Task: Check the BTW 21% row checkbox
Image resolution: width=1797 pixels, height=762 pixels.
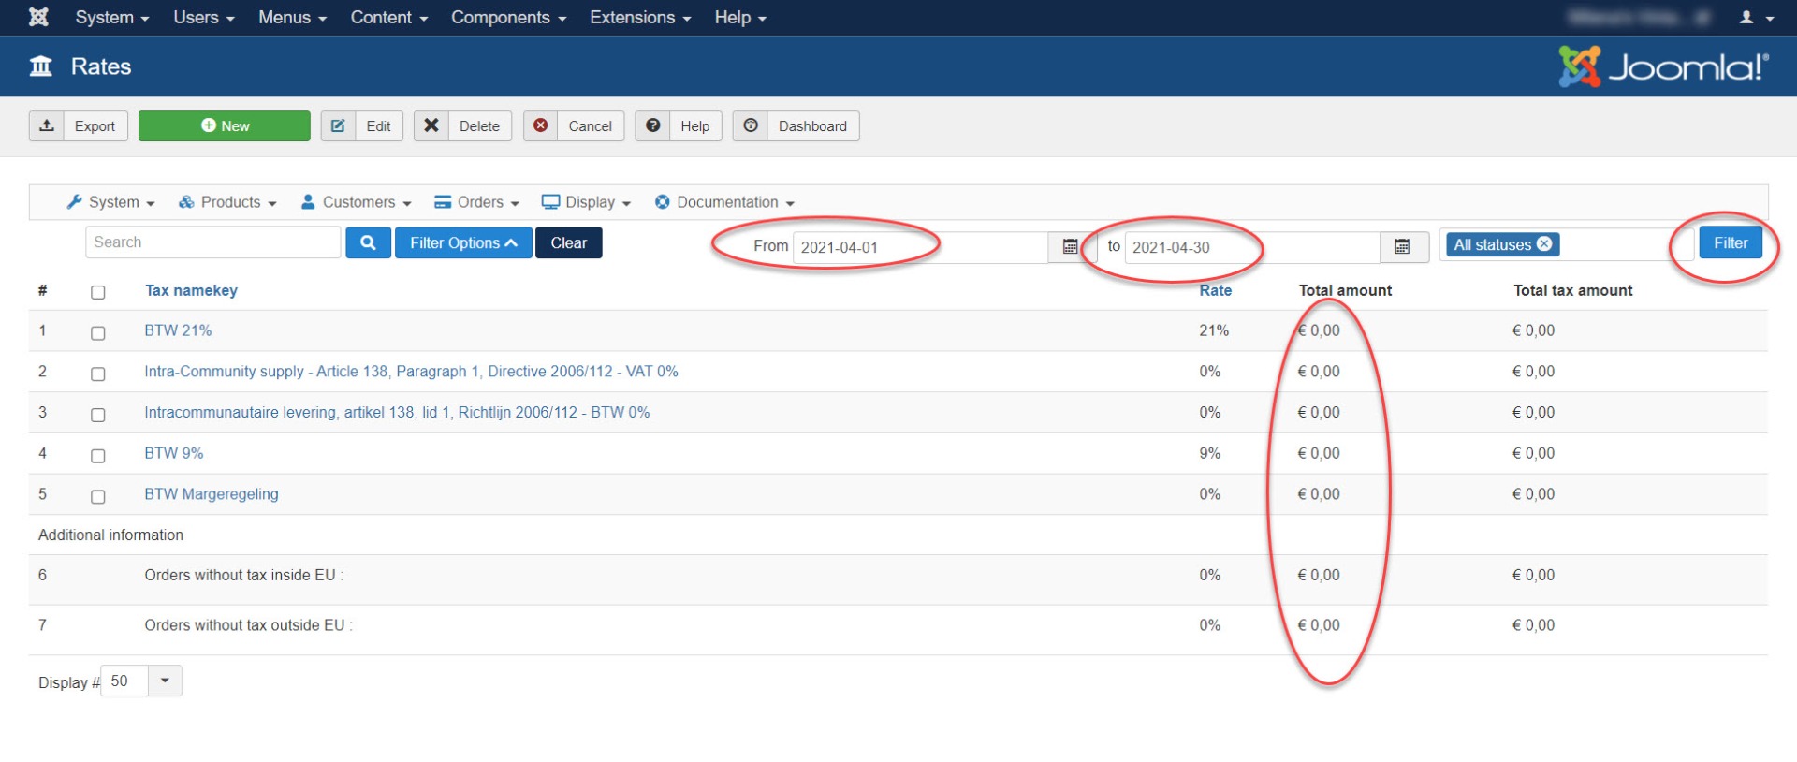Action: click(x=98, y=333)
